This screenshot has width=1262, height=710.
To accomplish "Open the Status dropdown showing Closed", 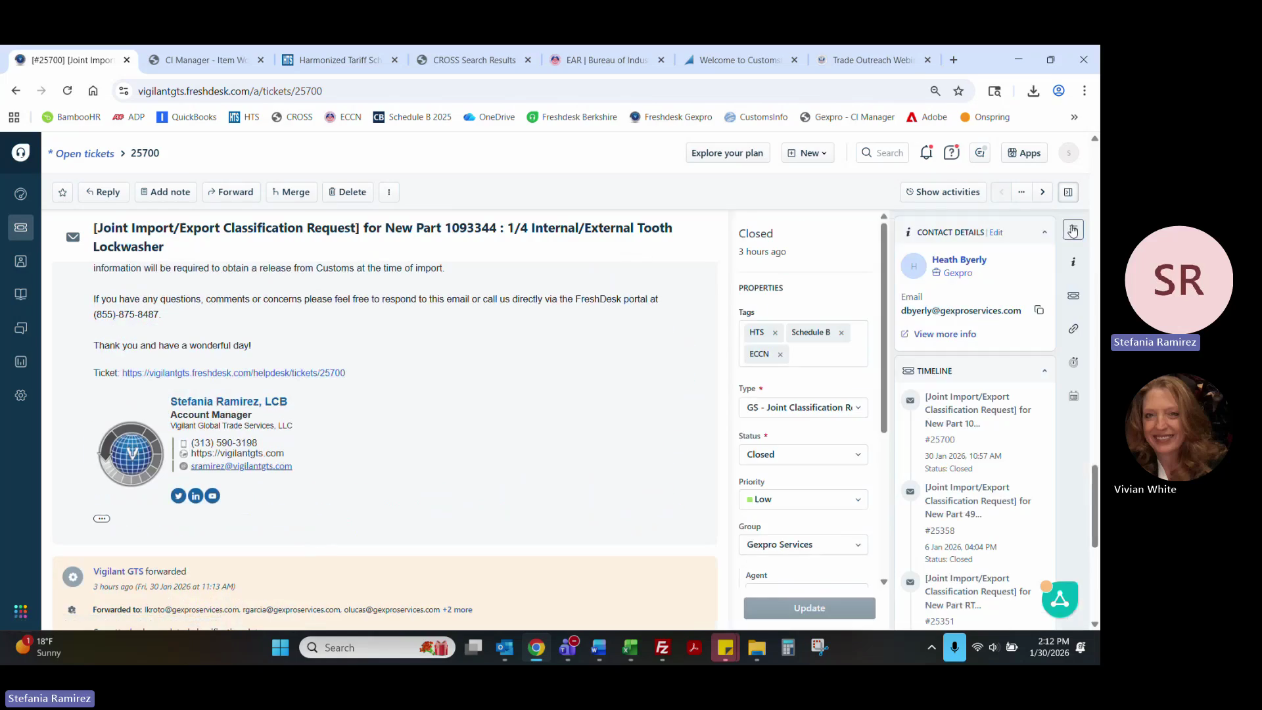I will pyautogui.click(x=803, y=454).
